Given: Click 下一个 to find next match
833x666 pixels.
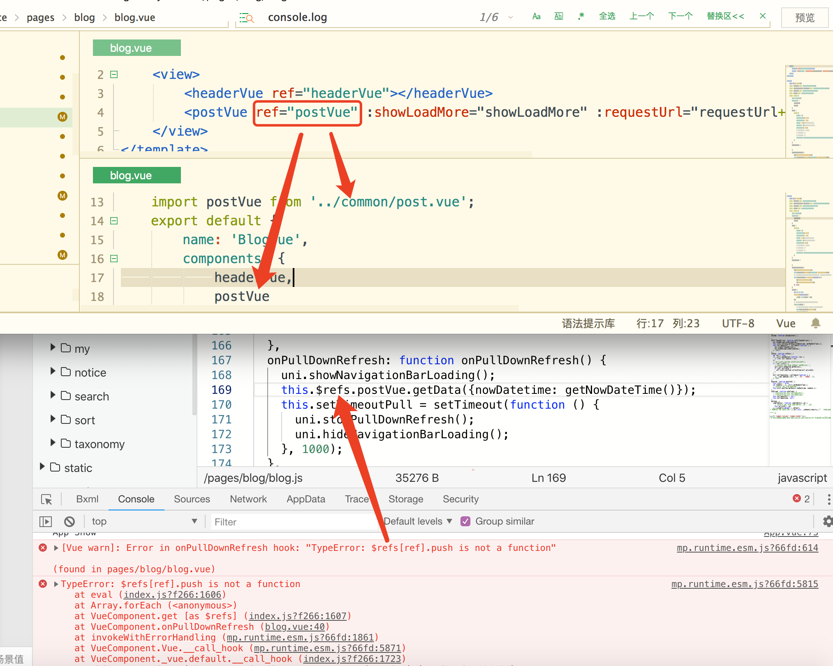Looking at the screenshot, I should click(680, 16).
